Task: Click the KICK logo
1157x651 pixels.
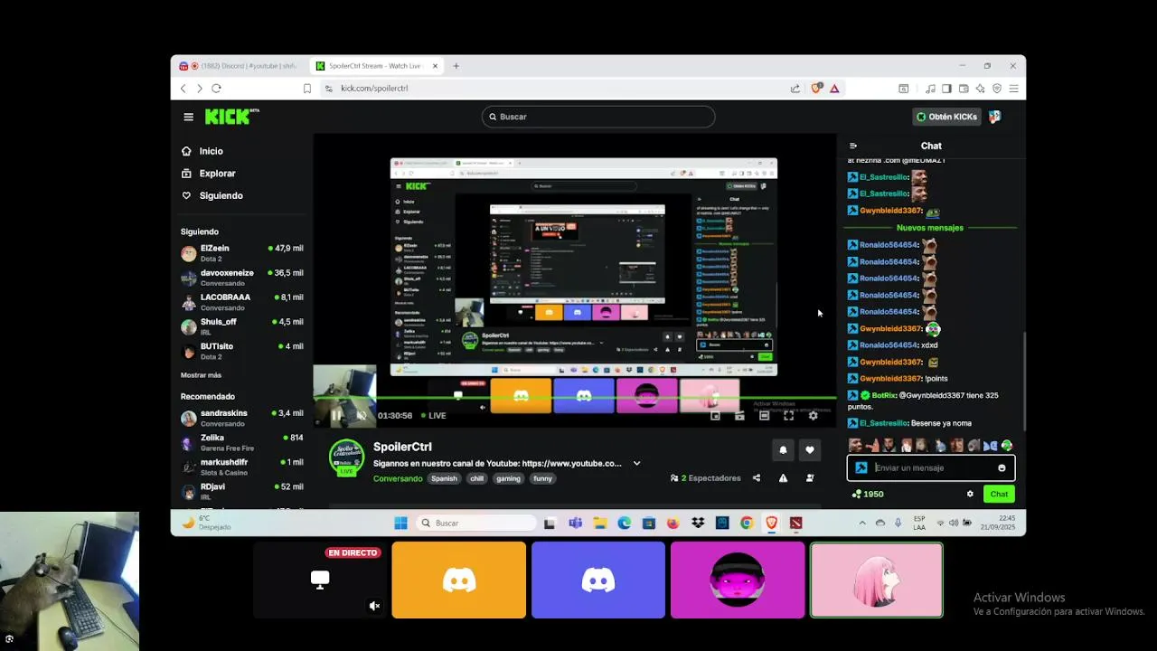Action: pyautogui.click(x=231, y=117)
